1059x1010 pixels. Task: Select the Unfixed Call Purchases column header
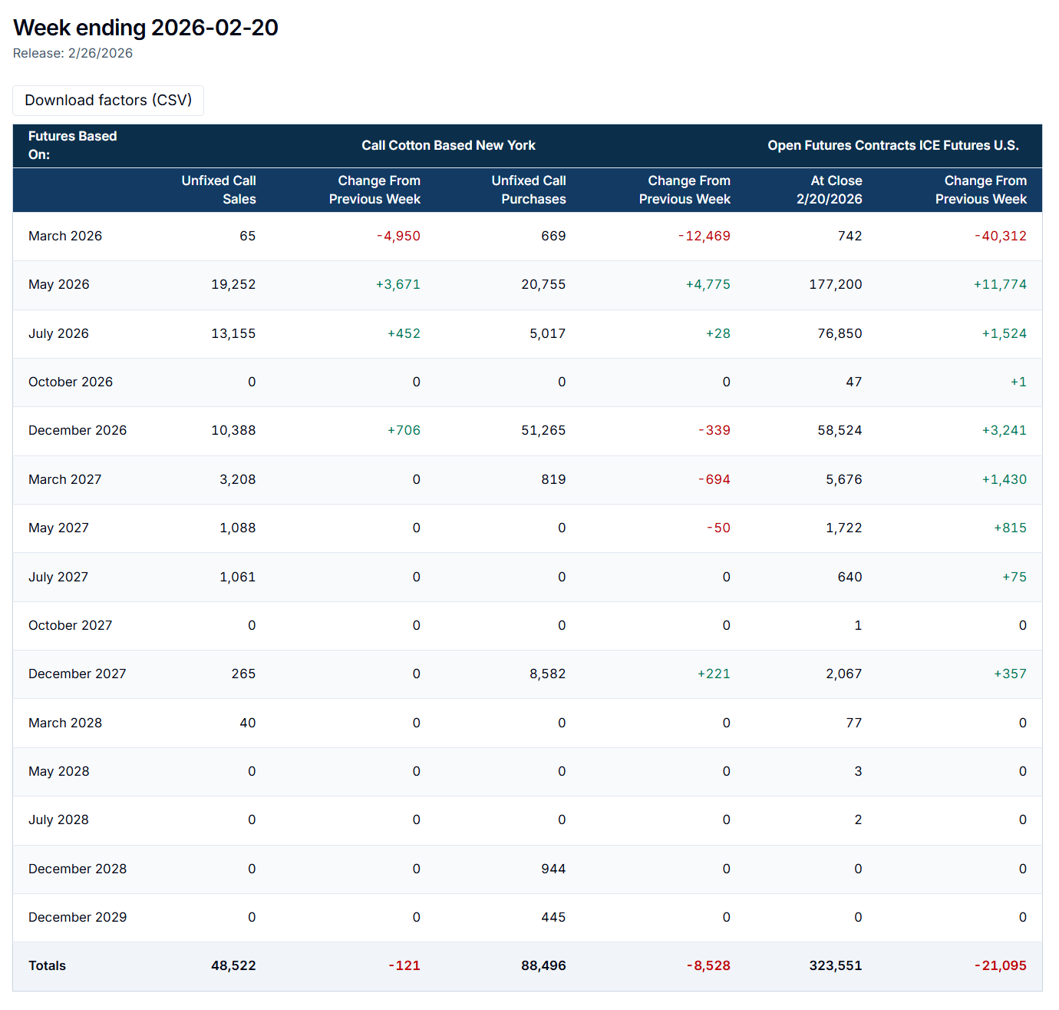(x=528, y=190)
